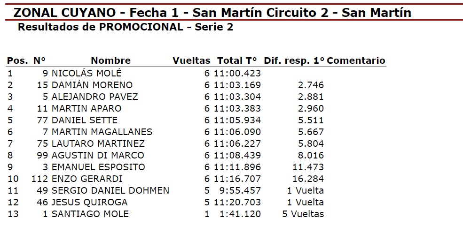Select the name NICOLÁS MOLÉ
The height and width of the screenshot is (226, 463).
[x=86, y=73]
